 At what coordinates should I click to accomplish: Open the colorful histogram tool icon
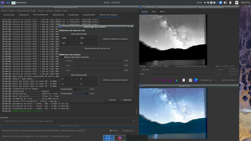(x=176, y=80)
